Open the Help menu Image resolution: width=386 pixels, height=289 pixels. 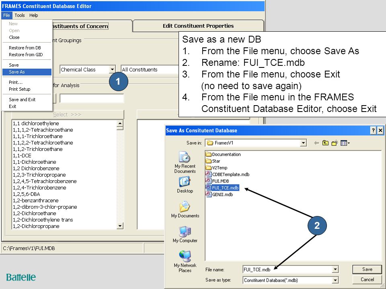[x=34, y=15]
